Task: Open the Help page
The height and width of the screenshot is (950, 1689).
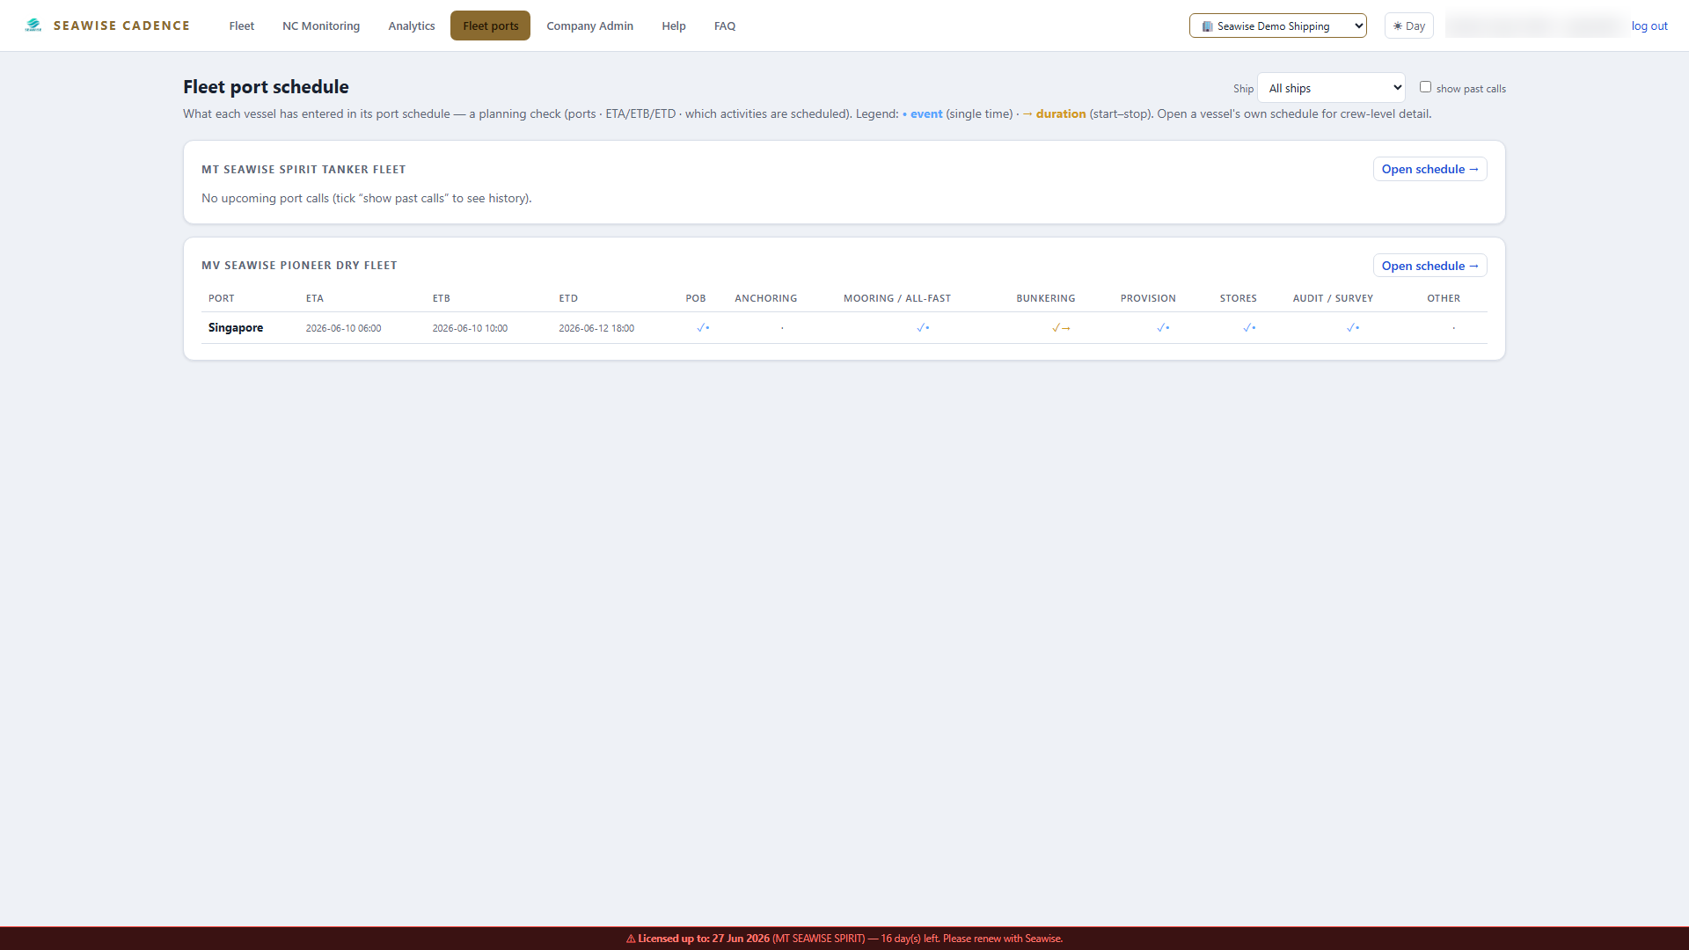Action: pos(674,26)
